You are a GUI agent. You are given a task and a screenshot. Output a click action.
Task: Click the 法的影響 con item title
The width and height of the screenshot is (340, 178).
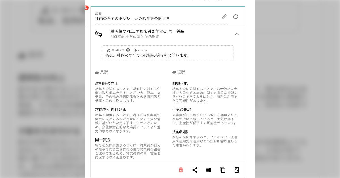tap(180, 132)
